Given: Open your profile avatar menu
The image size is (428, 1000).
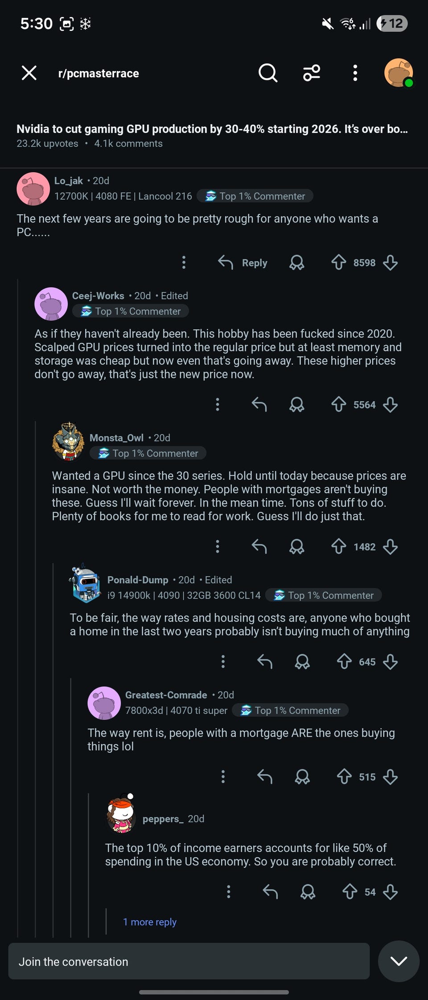Looking at the screenshot, I should tap(398, 73).
